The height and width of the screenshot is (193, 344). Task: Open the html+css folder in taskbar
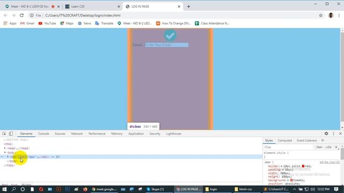(x=243, y=189)
